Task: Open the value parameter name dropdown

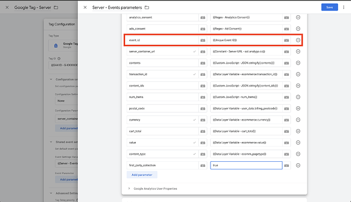Action: pyautogui.click(x=194, y=142)
